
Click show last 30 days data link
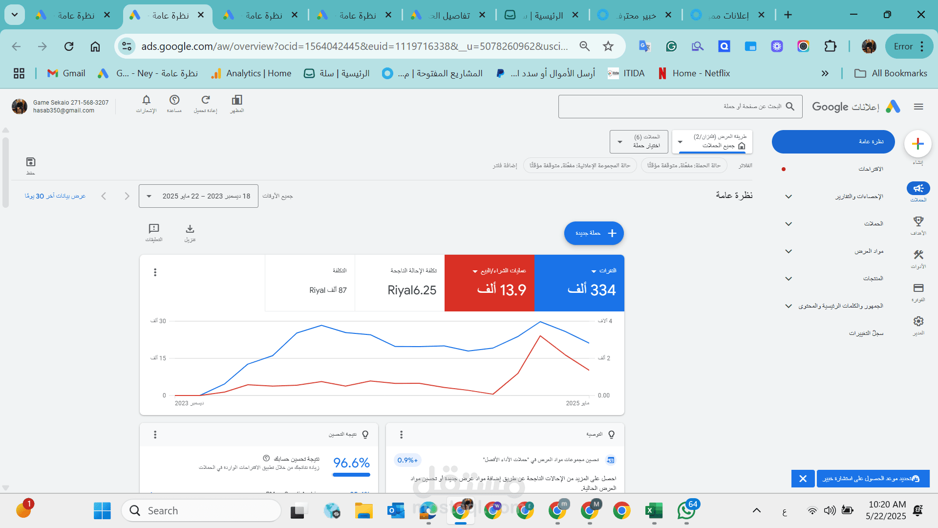click(x=55, y=196)
